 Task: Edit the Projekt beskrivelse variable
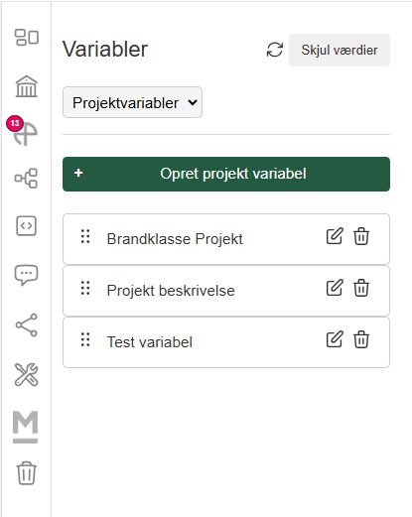pyautogui.click(x=335, y=288)
